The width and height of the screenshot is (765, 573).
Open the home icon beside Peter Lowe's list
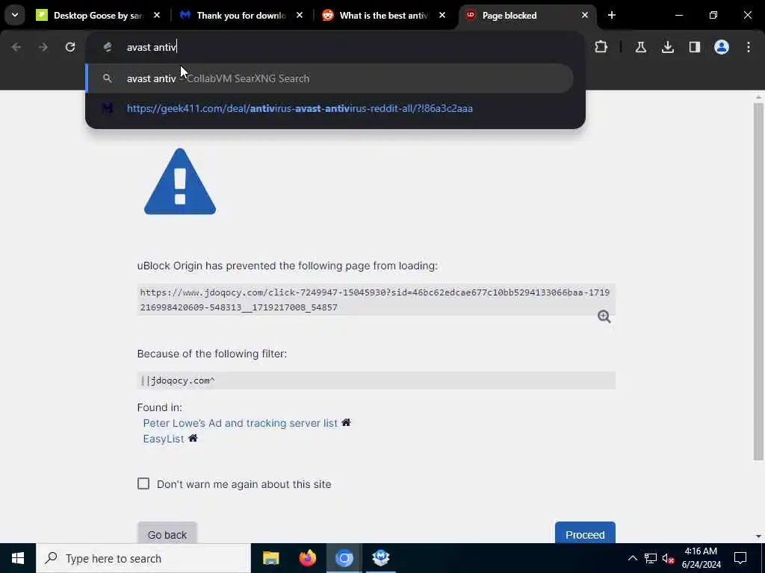[x=346, y=422]
